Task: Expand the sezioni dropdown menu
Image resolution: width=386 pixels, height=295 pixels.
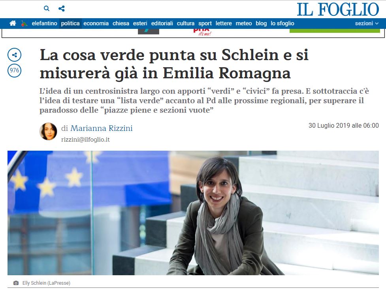Action: pos(367,23)
